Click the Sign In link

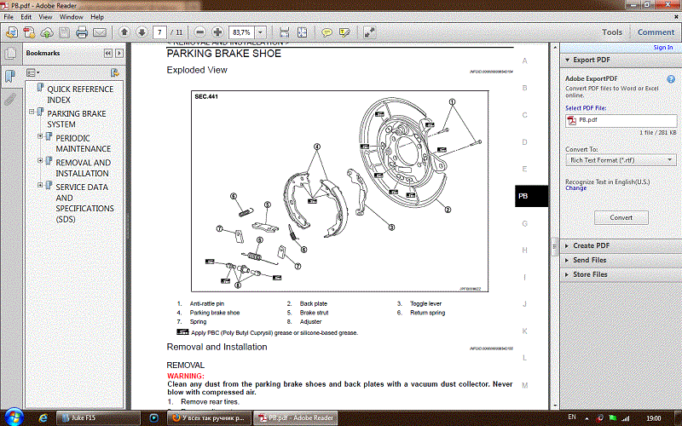click(x=663, y=48)
